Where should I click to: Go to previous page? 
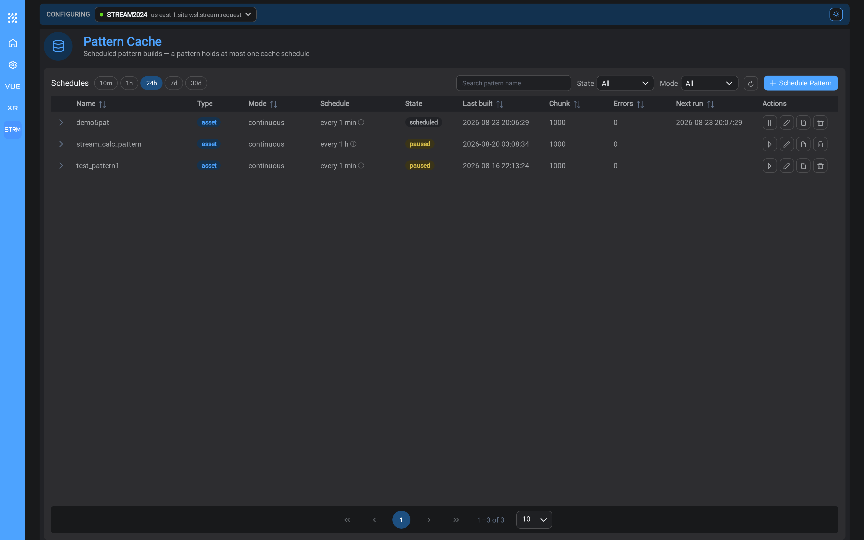pos(374,520)
